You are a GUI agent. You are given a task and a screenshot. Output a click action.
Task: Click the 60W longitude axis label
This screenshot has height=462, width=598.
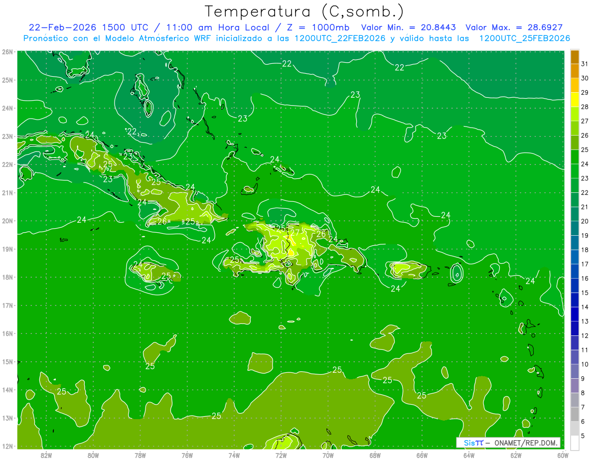coord(562,455)
